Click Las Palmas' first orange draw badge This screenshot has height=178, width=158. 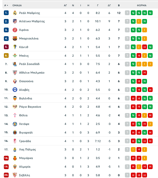tap(133, 150)
